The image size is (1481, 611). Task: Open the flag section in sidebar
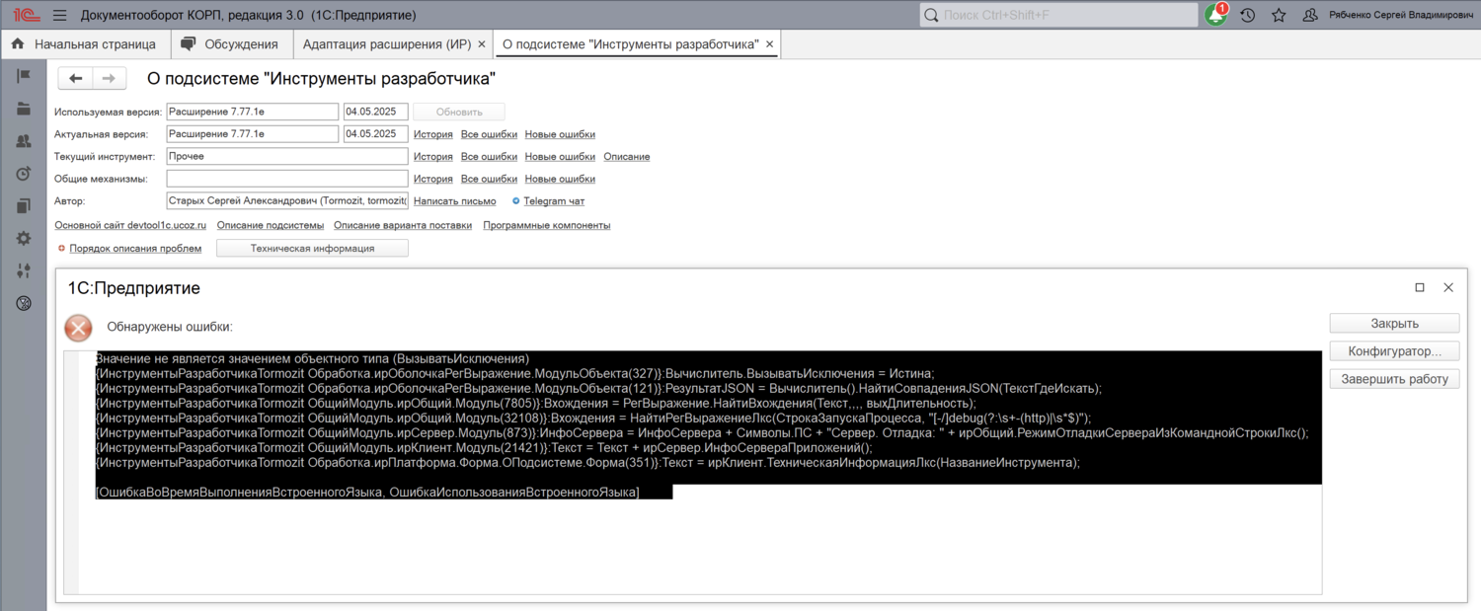pyautogui.click(x=24, y=76)
